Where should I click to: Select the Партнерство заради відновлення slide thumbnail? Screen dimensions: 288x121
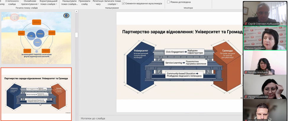pyautogui.click(x=36, y=94)
